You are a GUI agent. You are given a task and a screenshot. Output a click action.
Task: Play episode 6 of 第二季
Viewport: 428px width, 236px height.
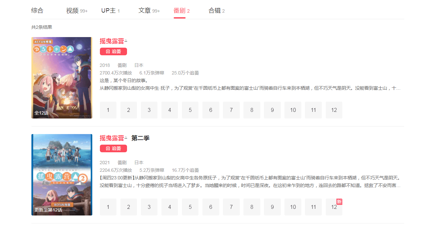211,207
